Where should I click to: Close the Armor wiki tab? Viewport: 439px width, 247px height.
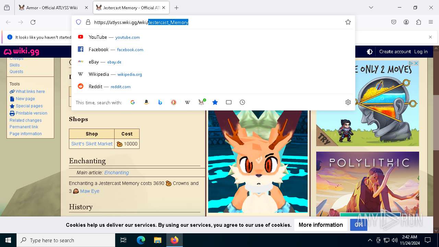click(x=86, y=8)
